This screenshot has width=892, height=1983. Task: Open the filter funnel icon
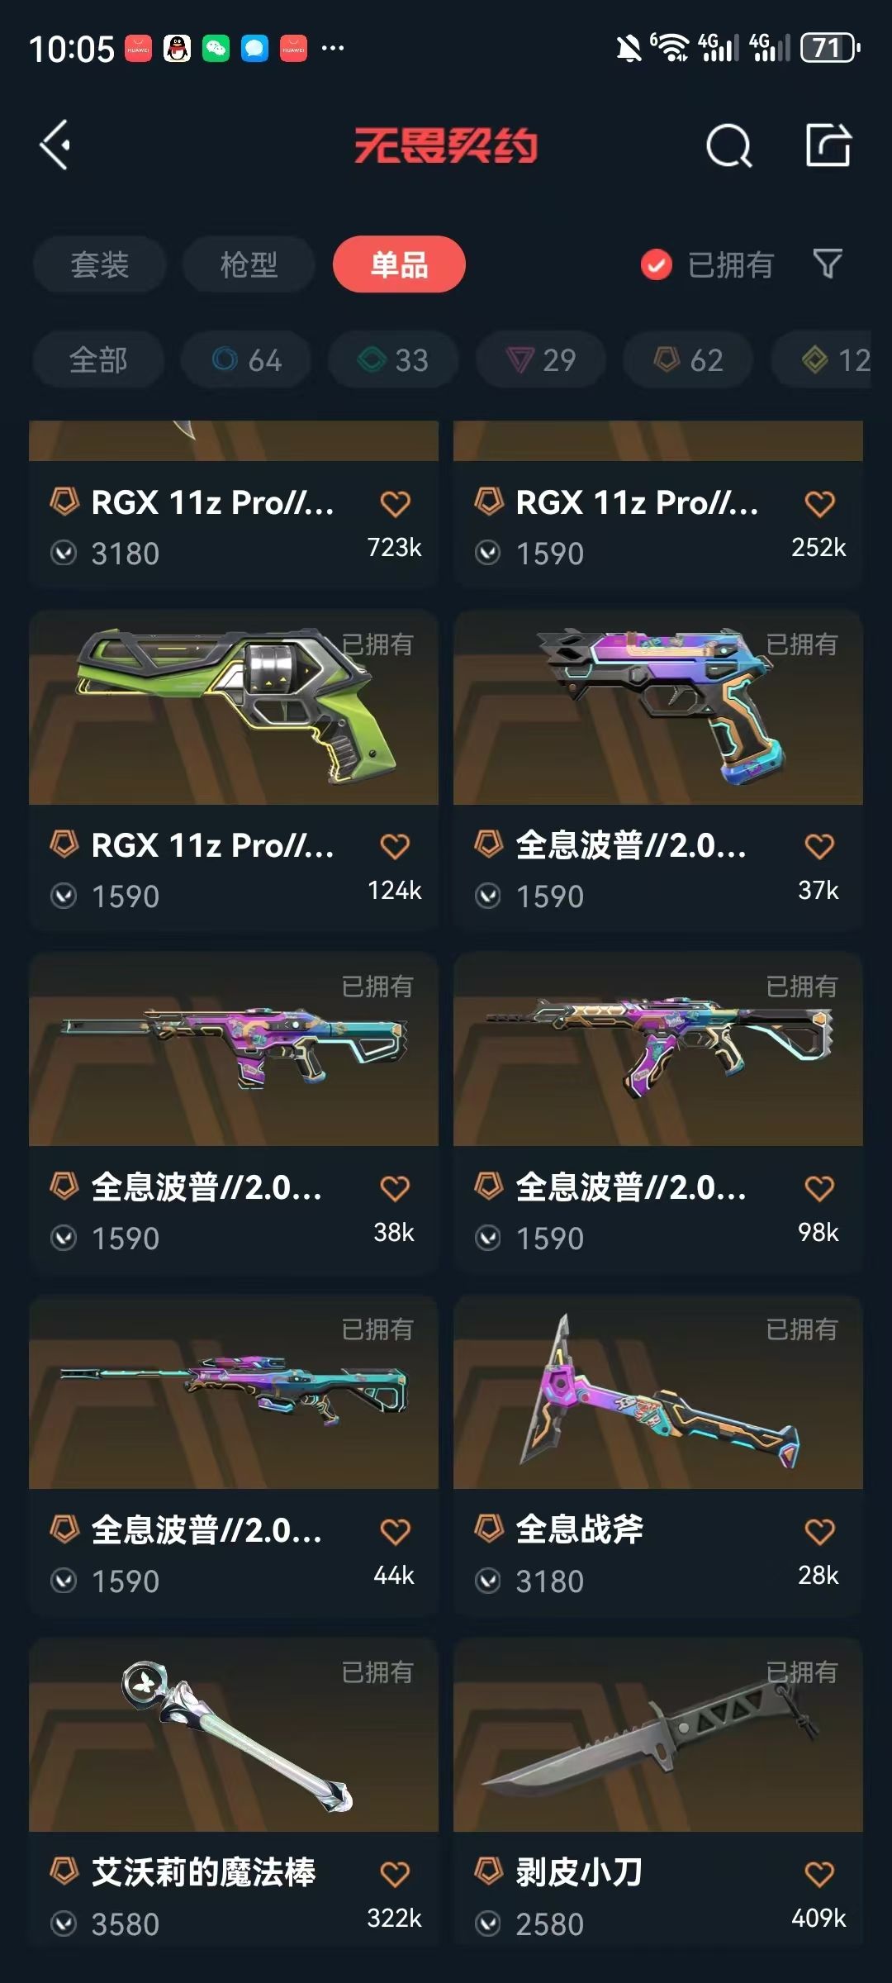(x=828, y=264)
